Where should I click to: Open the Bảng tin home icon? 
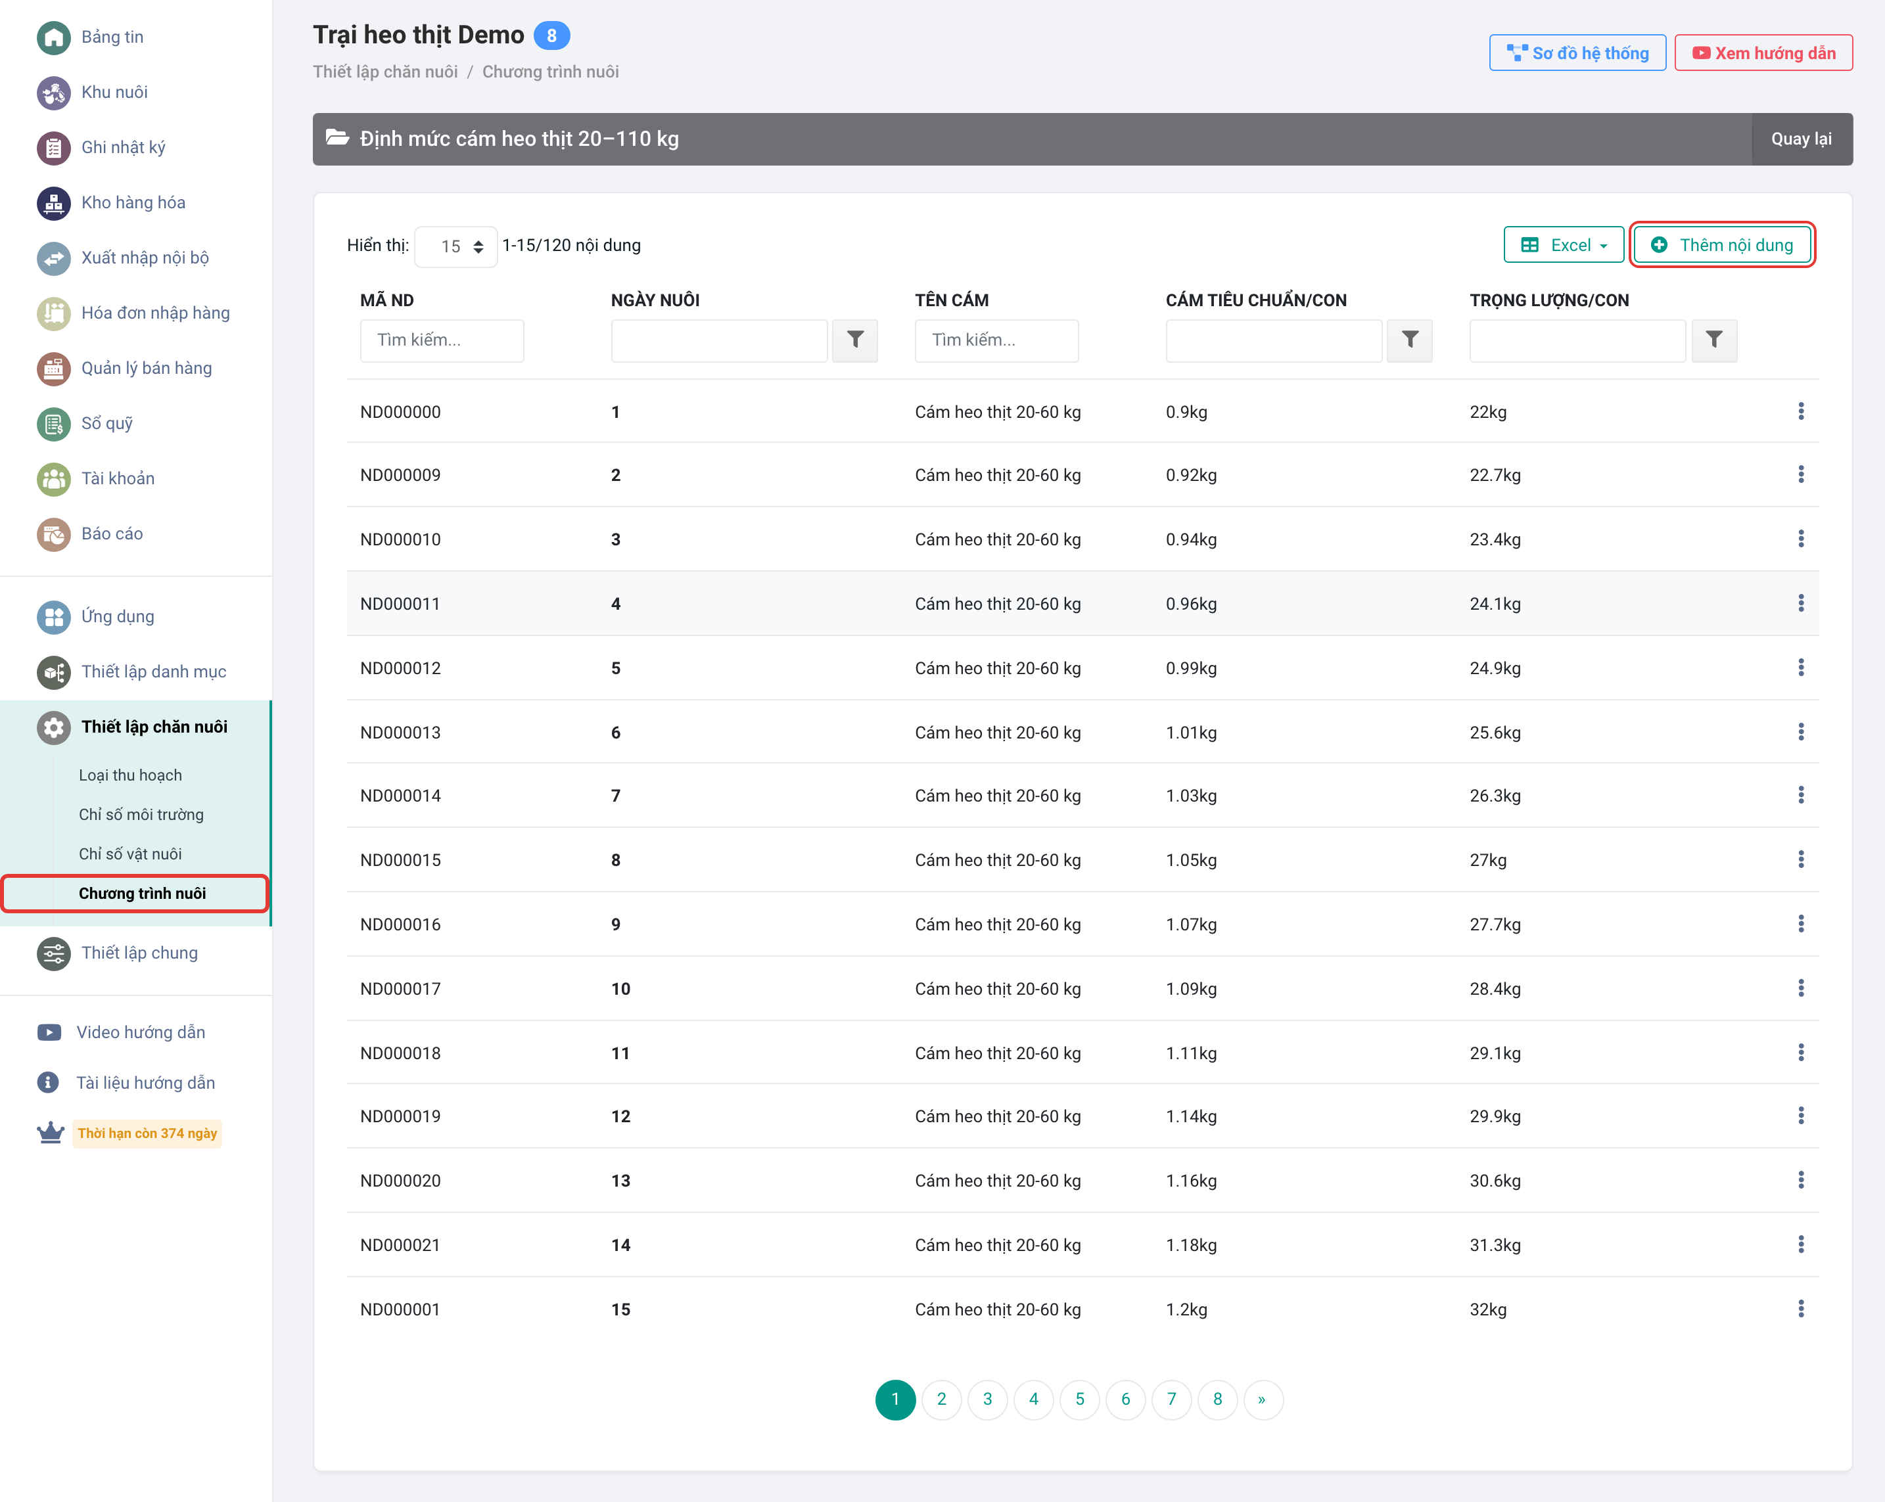[53, 37]
